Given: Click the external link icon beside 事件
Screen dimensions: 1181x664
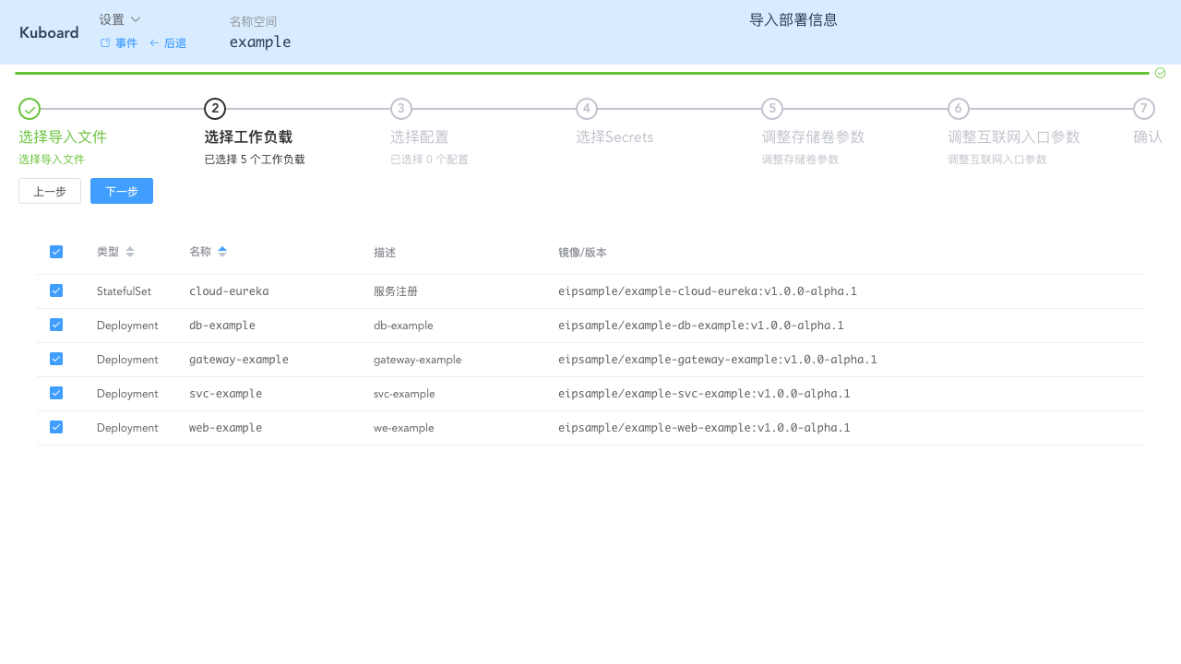Looking at the screenshot, I should [x=104, y=42].
